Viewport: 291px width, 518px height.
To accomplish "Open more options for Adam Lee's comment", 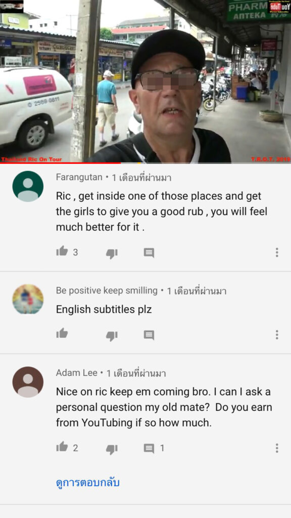I will (x=277, y=448).
